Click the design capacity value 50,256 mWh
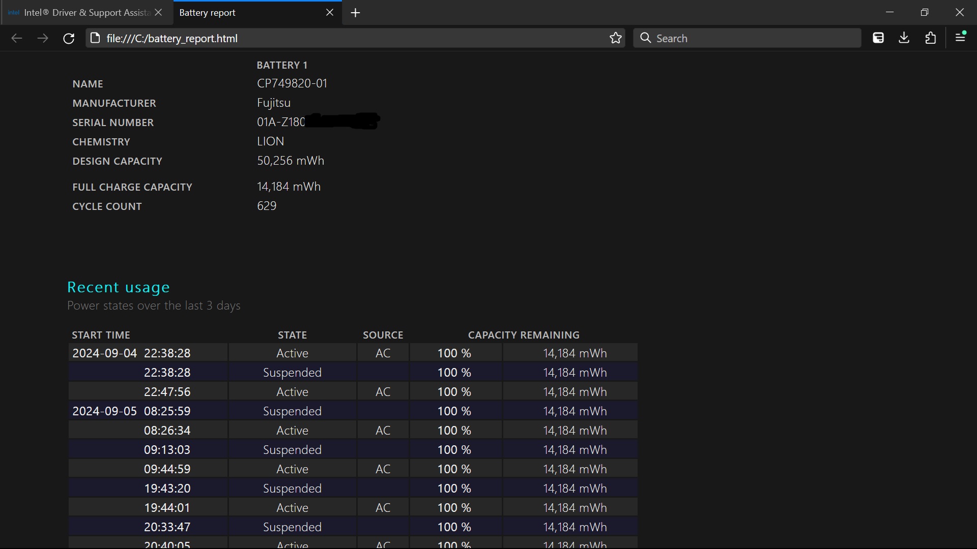977x549 pixels. (291, 161)
